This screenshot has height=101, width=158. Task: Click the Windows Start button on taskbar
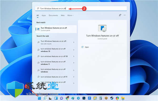point(39,98)
